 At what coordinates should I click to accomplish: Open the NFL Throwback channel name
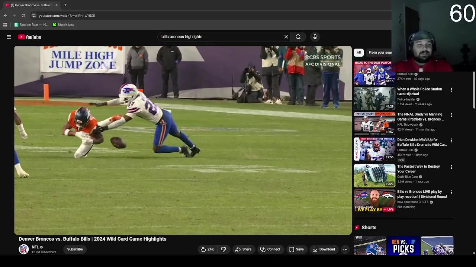click(x=408, y=125)
